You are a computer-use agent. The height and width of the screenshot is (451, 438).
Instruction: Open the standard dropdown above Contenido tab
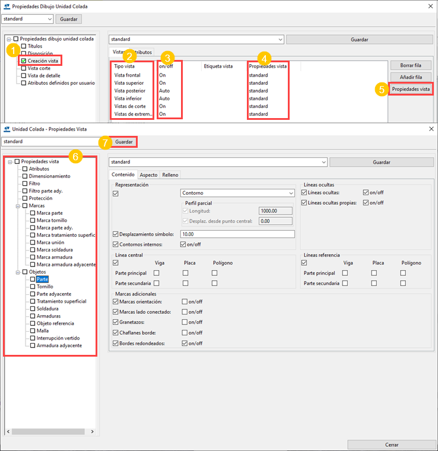[218, 162]
